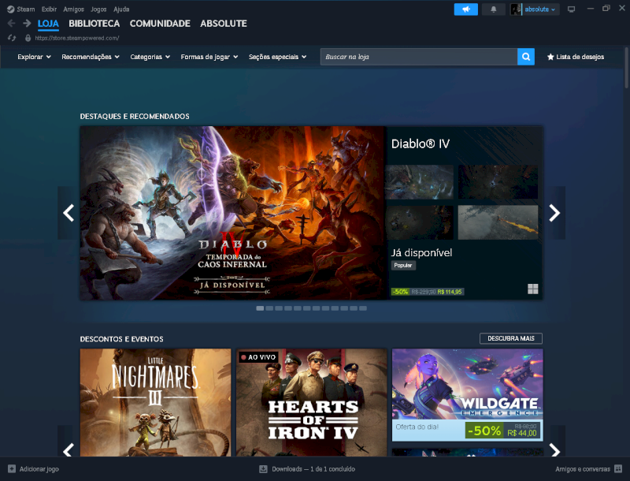Click the DESCUBRA MAIS button
This screenshot has width=630, height=481.
[510, 338]
